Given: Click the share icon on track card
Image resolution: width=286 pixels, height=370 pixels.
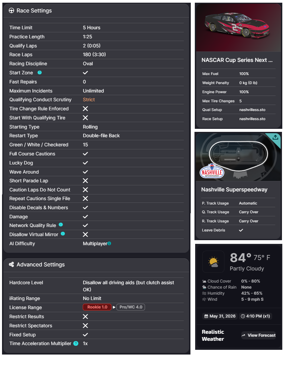Looking at the screenshot, I should [x=275, y=137].
